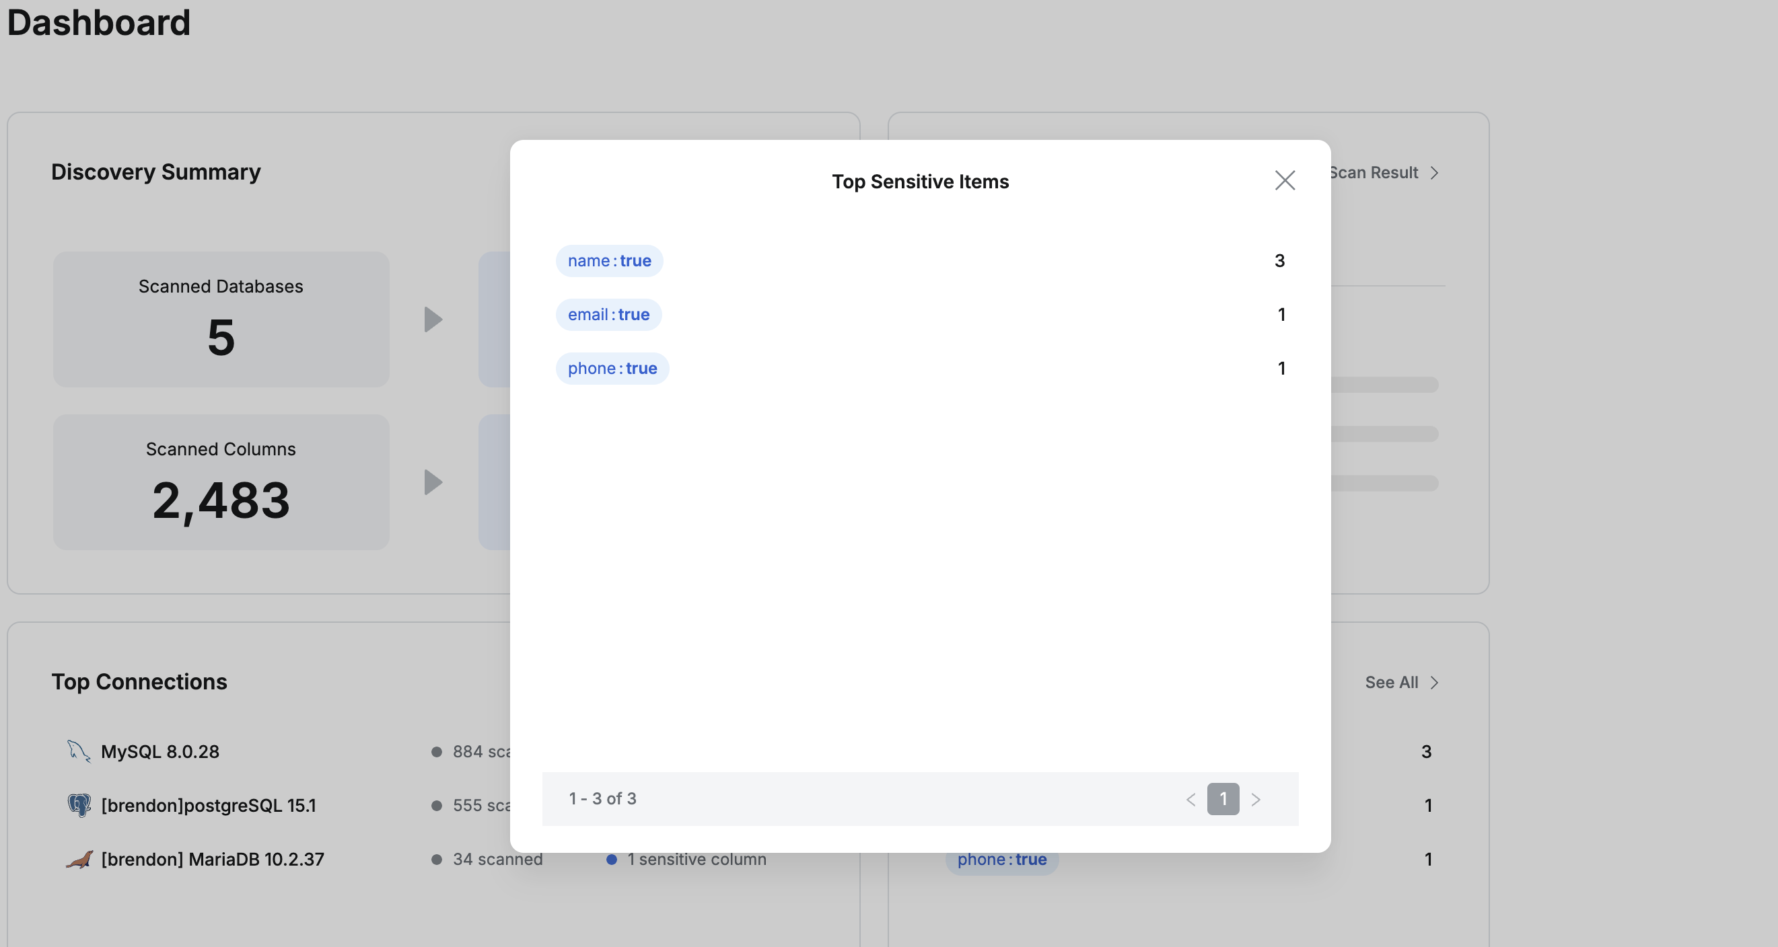Screen dimensions: 1778x947
Task: Click the phone:true tag in dialog
Action: point(612,369)
